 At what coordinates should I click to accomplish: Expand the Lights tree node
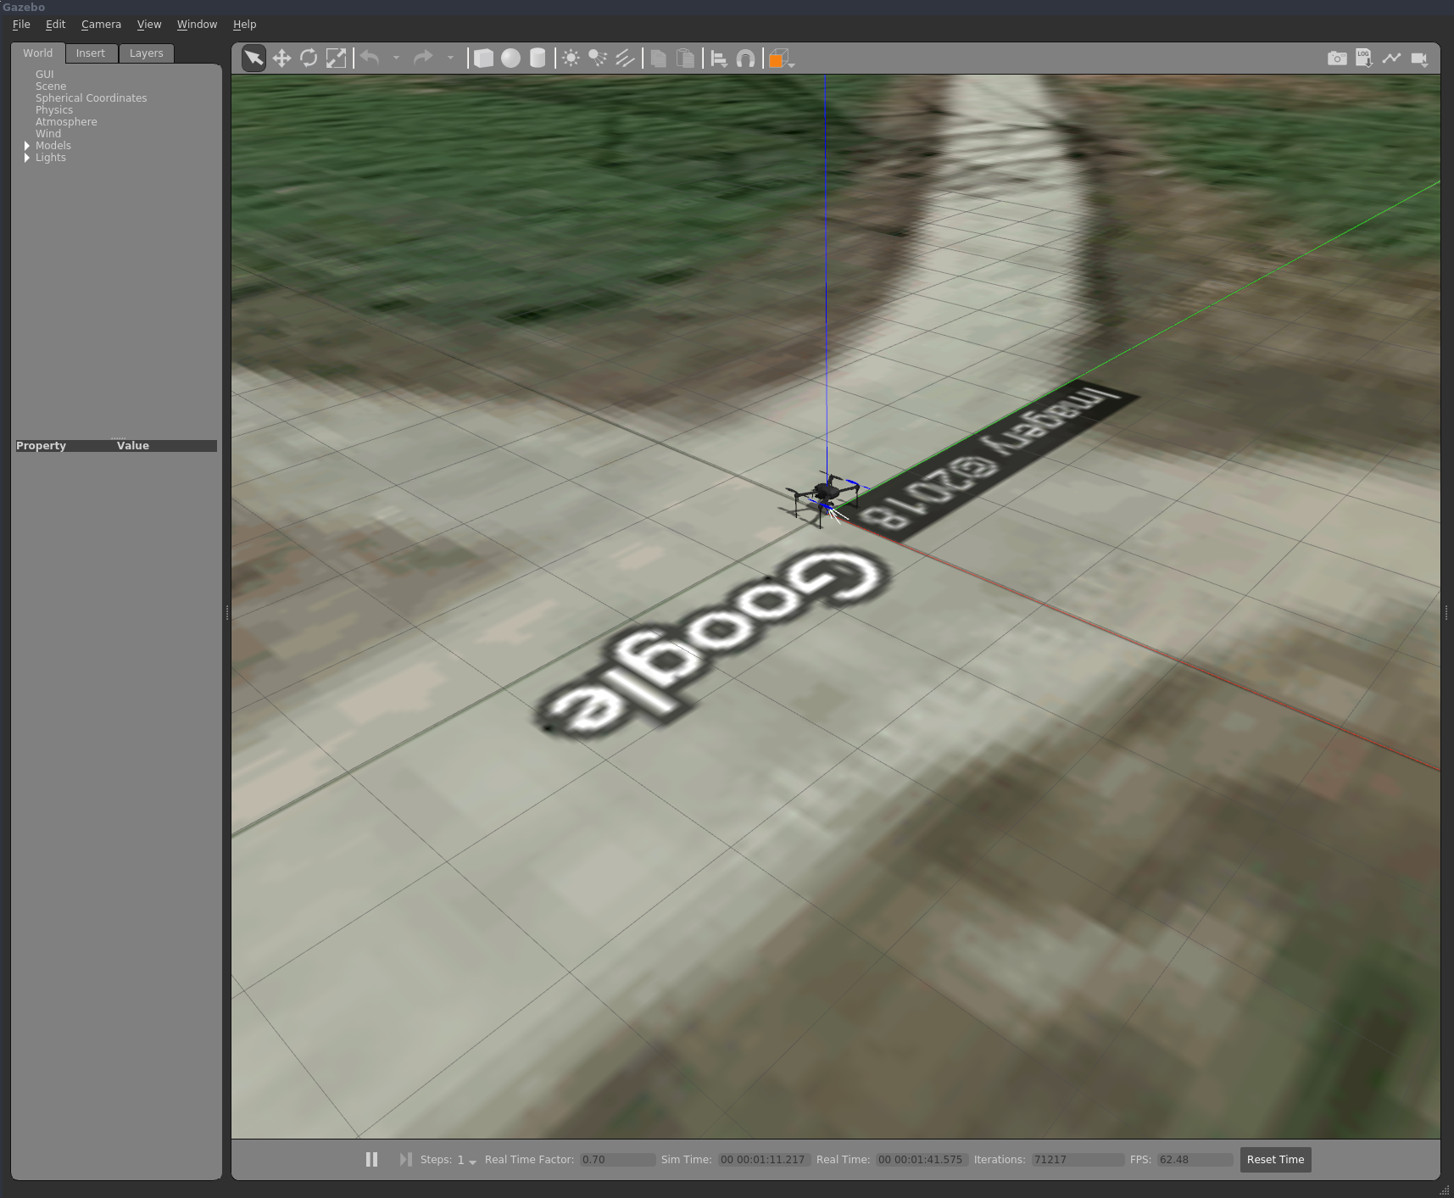click(x=27, y=158)
